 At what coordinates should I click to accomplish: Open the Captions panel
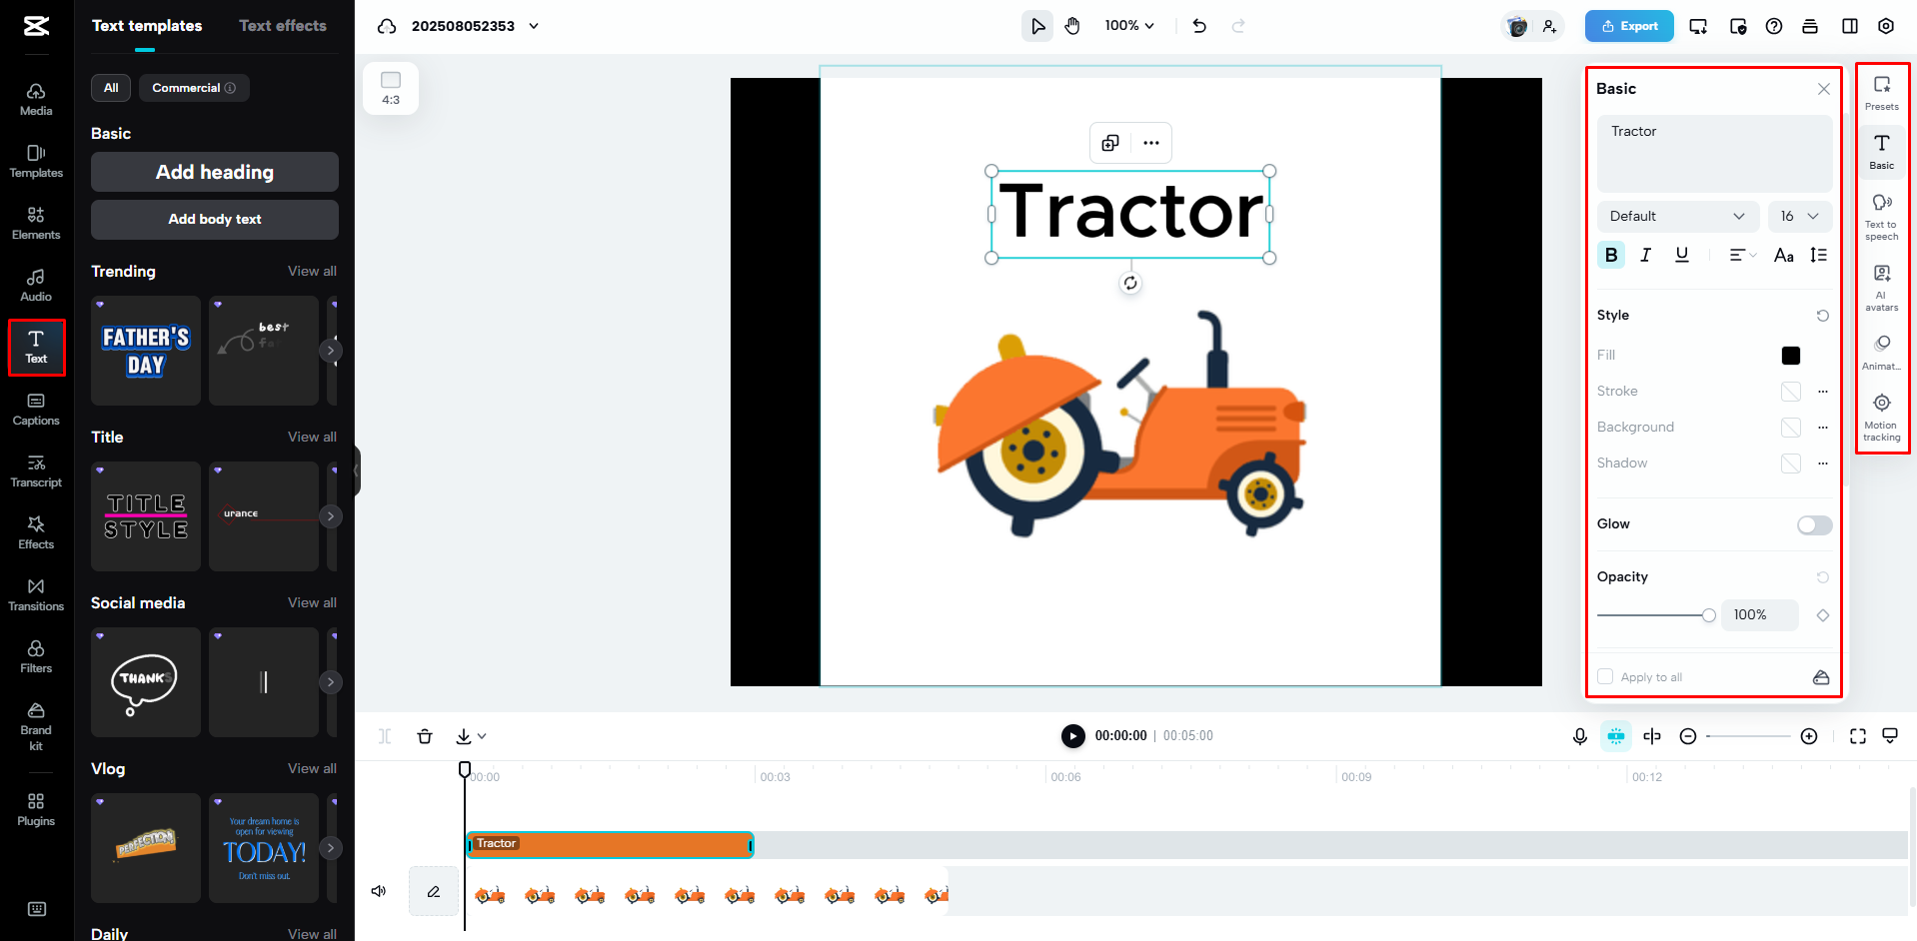click(x=36, y=408)
